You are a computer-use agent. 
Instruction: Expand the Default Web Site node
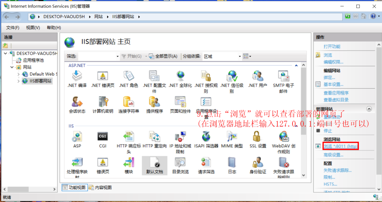[18, 74]
